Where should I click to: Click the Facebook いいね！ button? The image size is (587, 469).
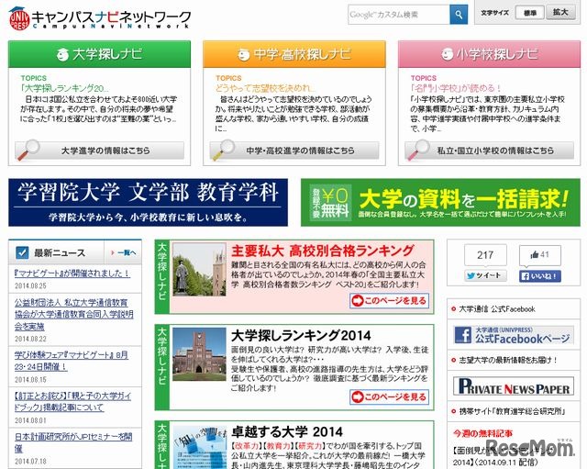click(540, 276)
